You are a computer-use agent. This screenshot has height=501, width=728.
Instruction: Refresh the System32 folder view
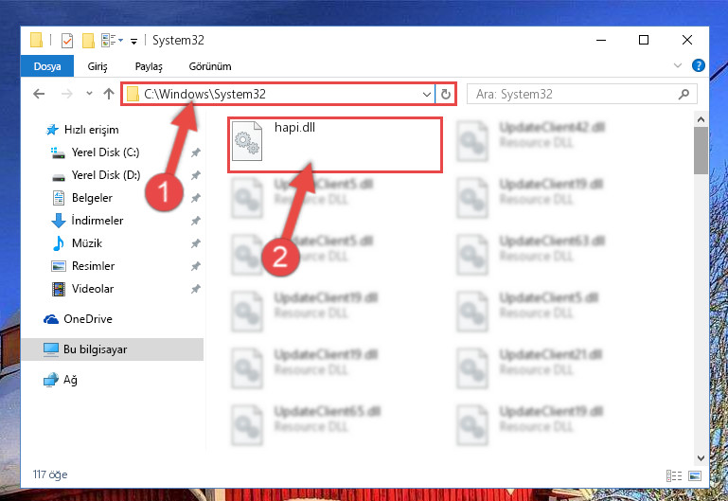pos(446,95)
